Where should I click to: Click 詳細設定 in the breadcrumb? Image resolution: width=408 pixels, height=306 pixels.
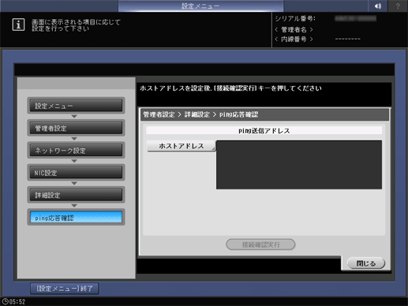click(x=197, y=114)
